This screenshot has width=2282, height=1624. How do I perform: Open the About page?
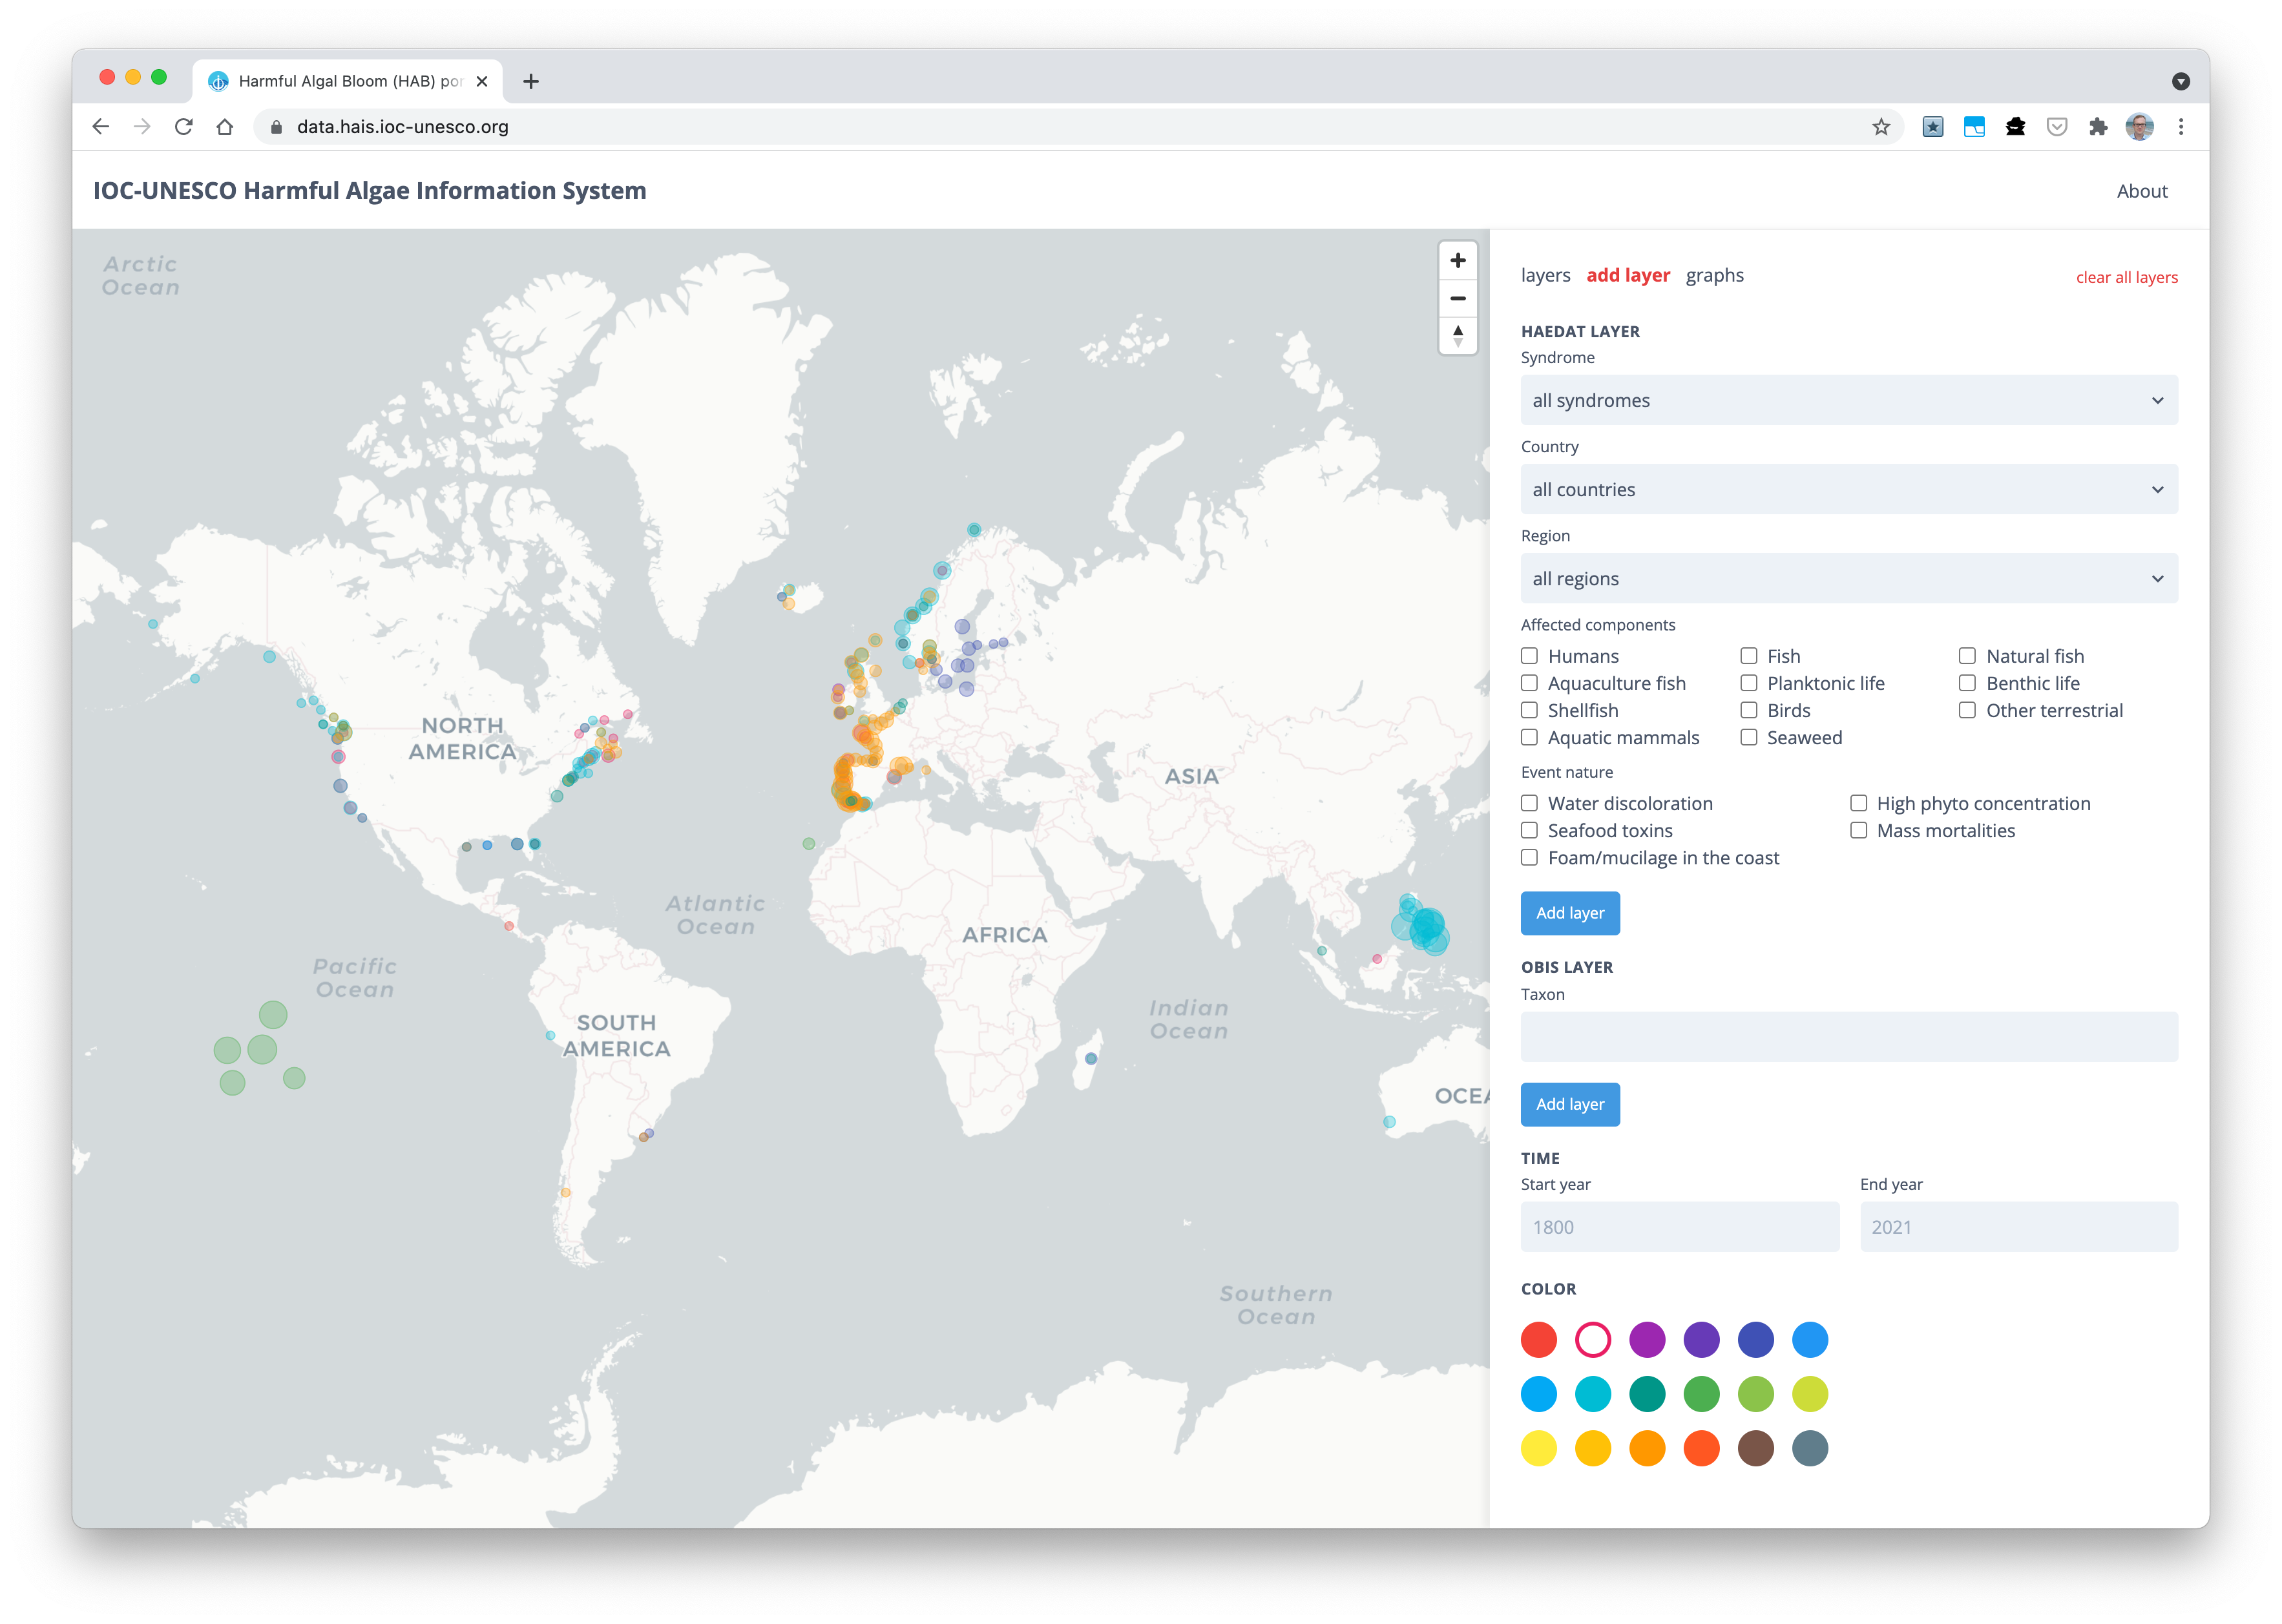(x=2142, y=190)
